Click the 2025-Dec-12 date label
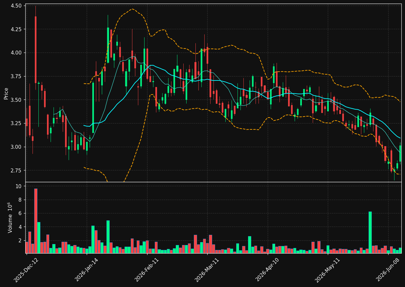405x287 pixels. tap(26, 270)
